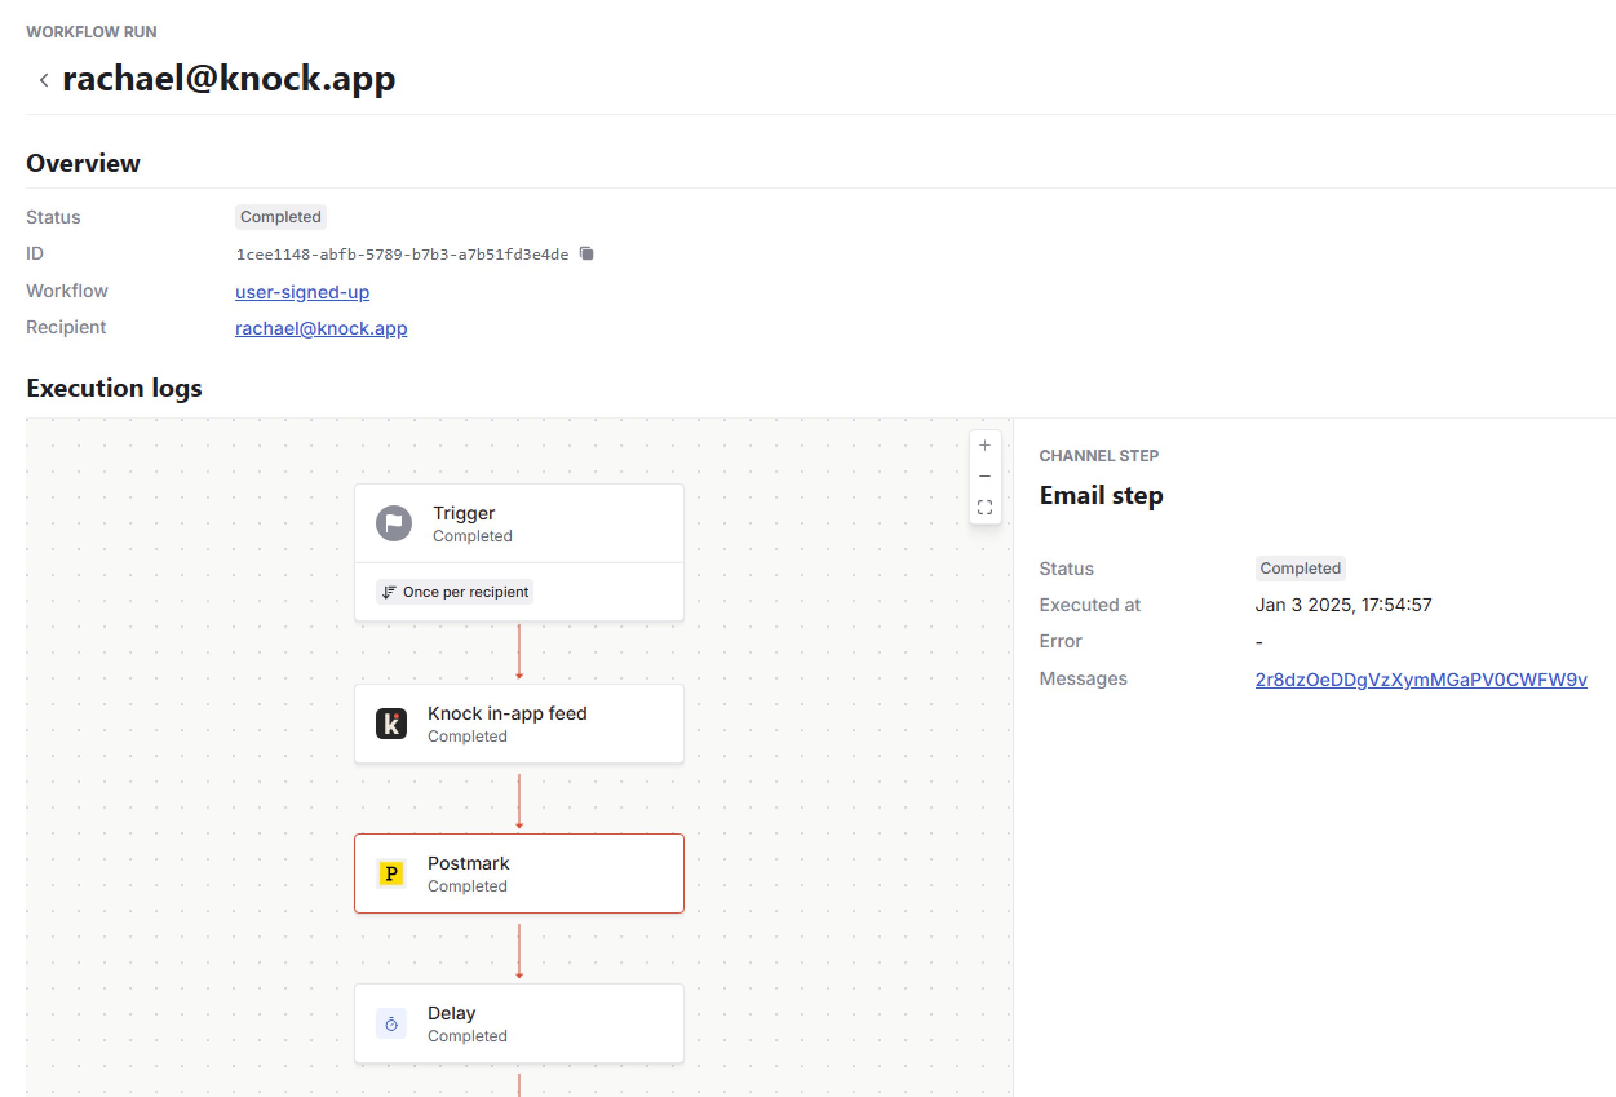
Task: Zoom out of the workflow canvas
Action: click(x=984, y=475)
